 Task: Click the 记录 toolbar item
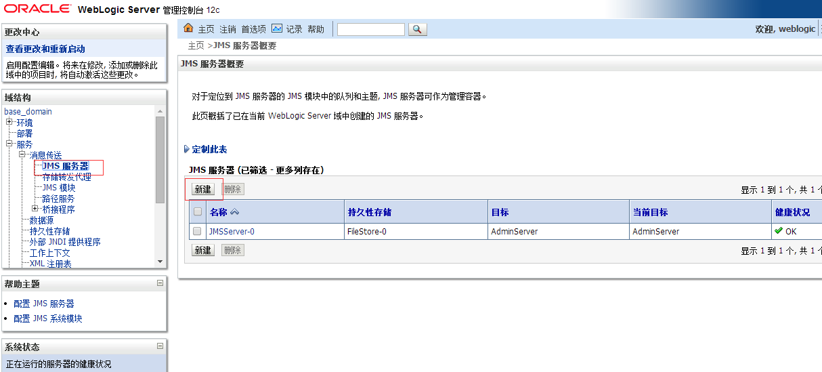[294, 29]
